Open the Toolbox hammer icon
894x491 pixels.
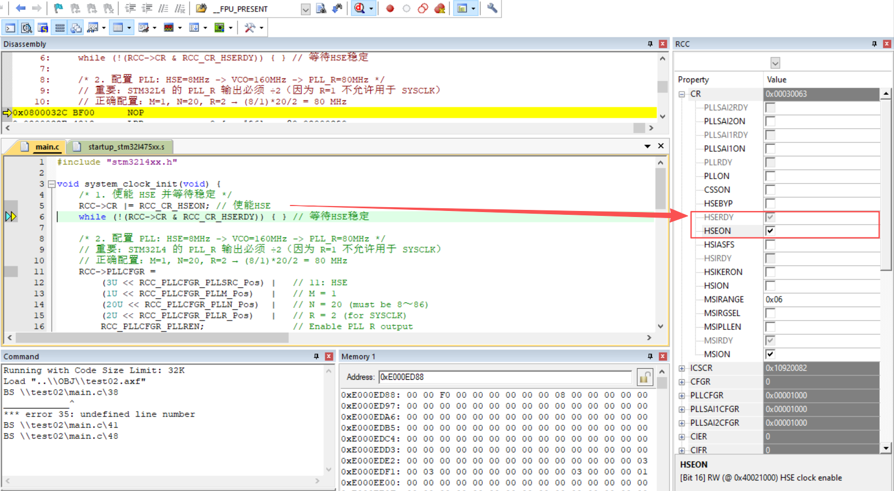[x=250, y=27]
